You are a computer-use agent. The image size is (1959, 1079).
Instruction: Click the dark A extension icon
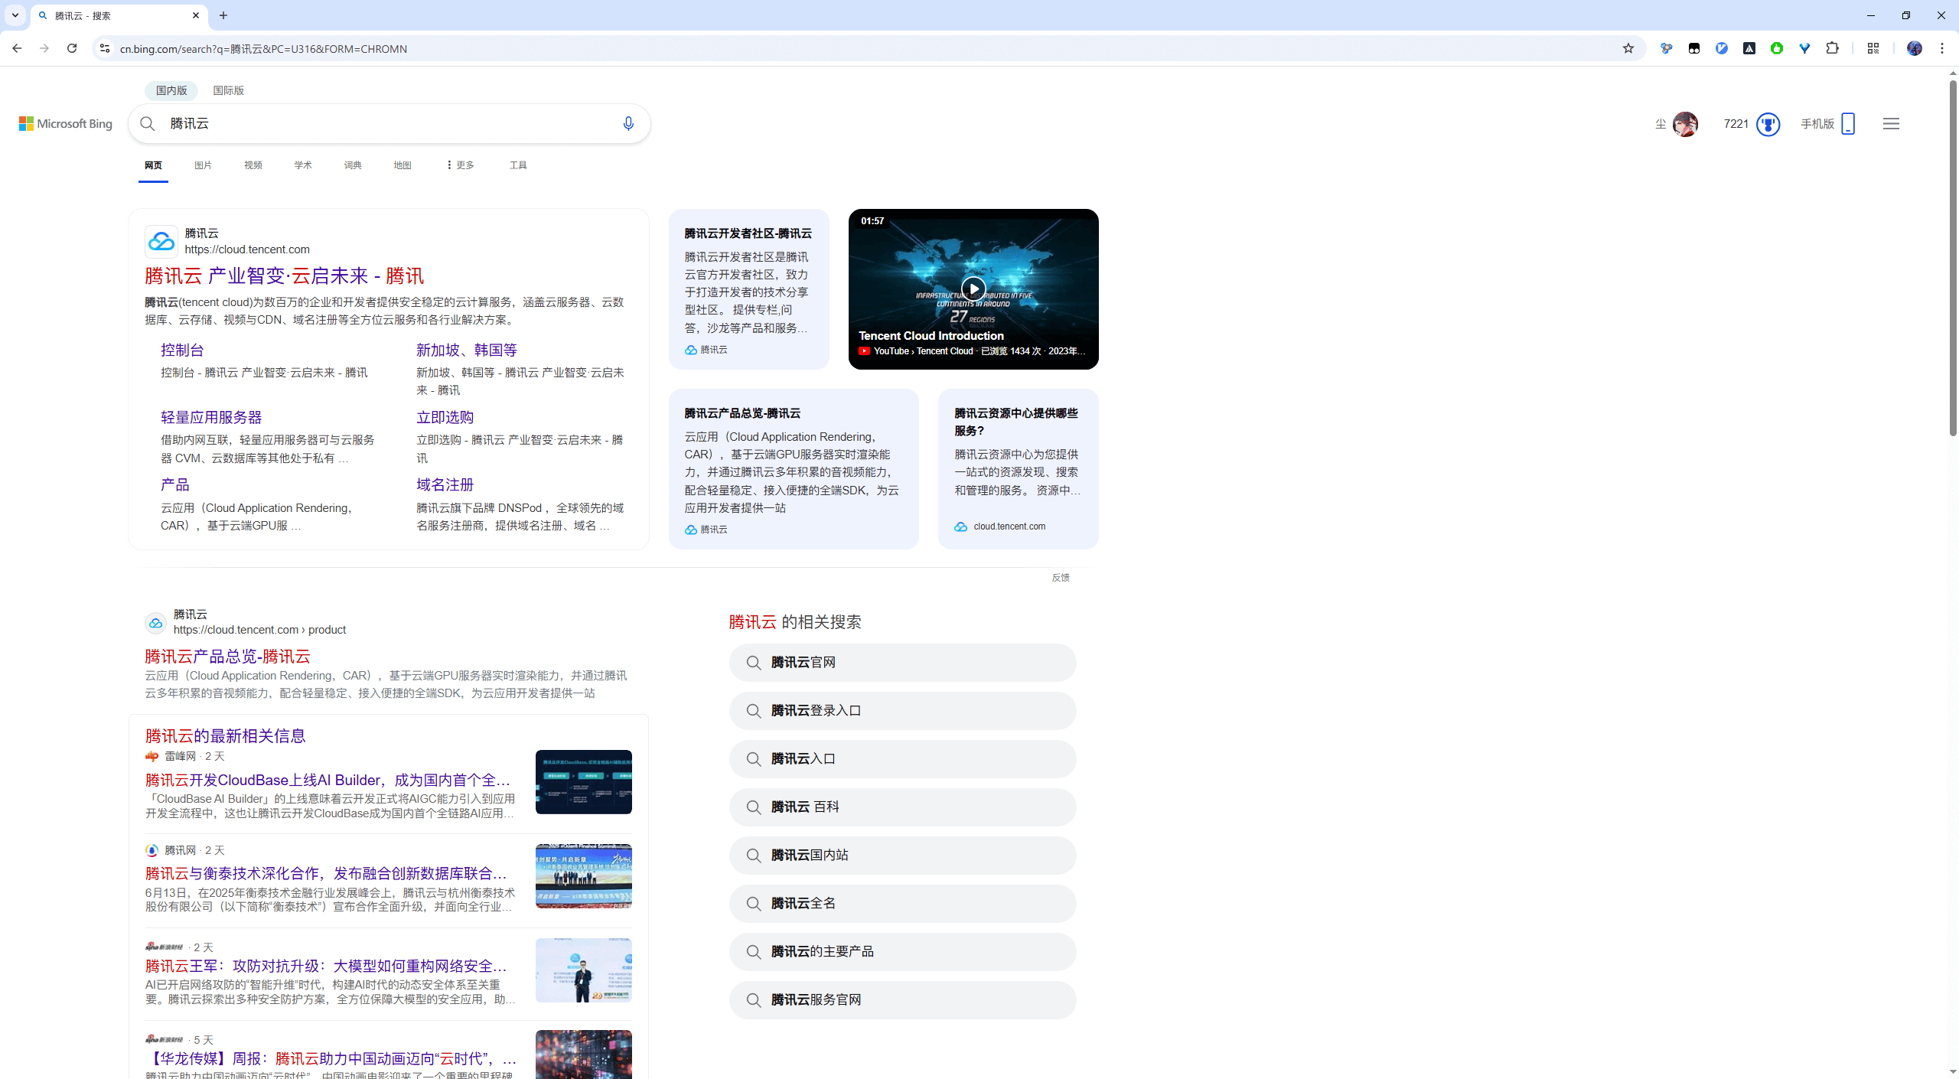pyautogui.click(x=1749, y=48)
